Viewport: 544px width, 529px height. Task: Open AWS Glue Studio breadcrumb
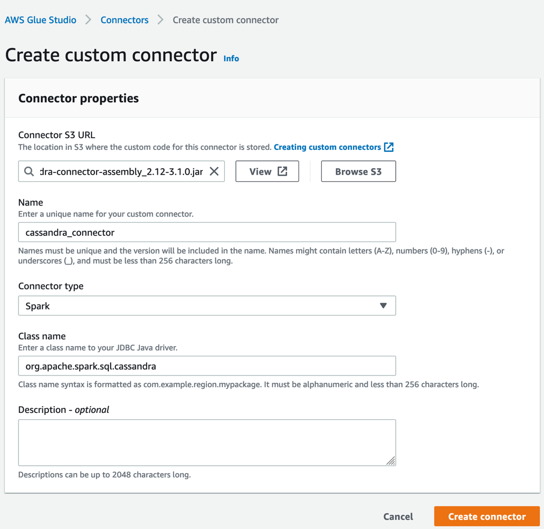pyautogui.click(x=41, y=20)
